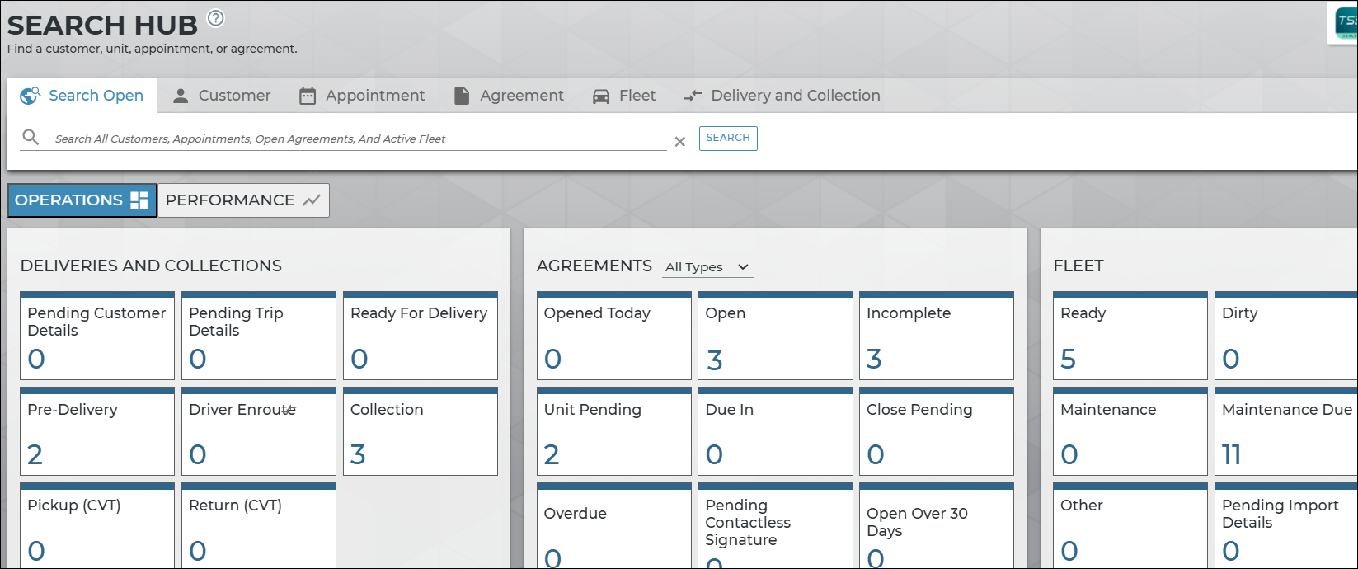Switch to Performance dashboard view

[x=242, y=200]
